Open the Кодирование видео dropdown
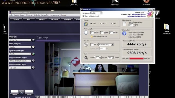175x98 pixels. click(x=20, y=61)
